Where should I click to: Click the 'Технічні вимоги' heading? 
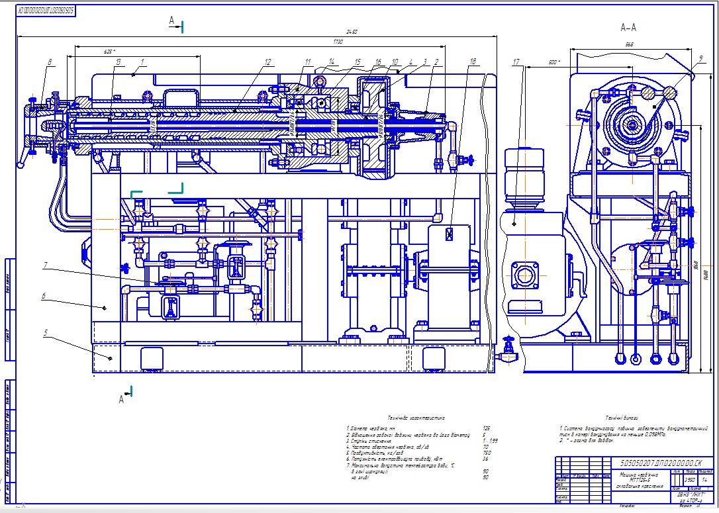pyautogui.click(x=622, y=418)
